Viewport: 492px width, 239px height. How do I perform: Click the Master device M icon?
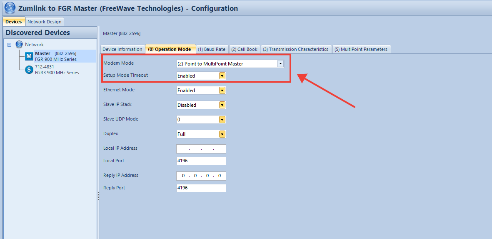point(29,56)
